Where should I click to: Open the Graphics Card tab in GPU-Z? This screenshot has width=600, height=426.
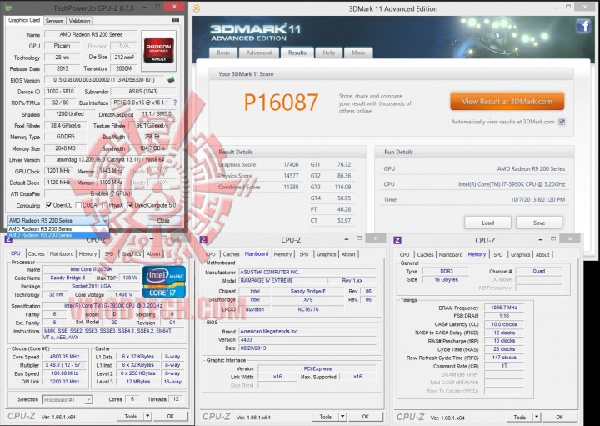pyautogui.click(x=24, y=20)
